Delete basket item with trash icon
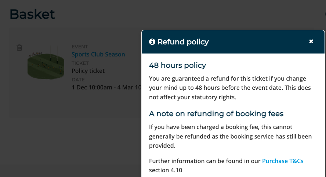Image resolution: width=326 pixels, height=177 pixels. (x=19, y=48)
